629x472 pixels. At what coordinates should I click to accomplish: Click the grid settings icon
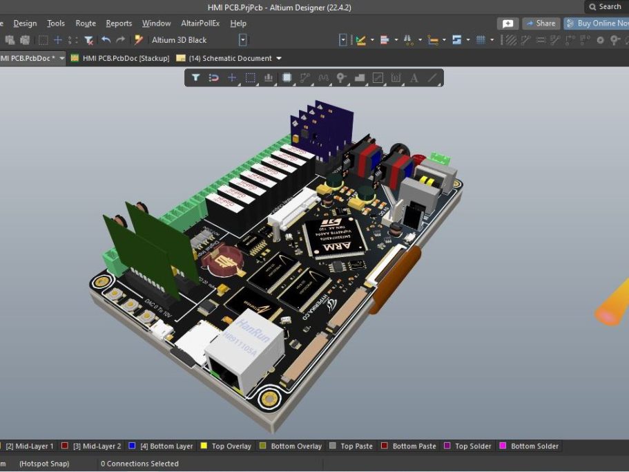(481, 39)
